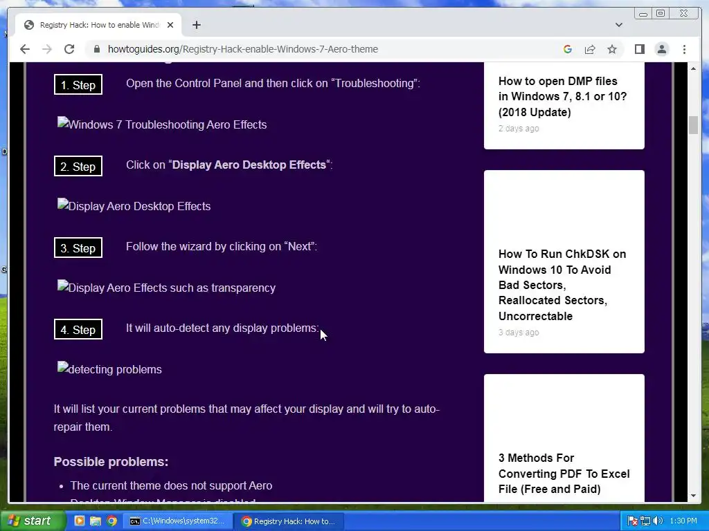Image resolution: width=709 pixels, height=531 pixels.
Task: Click broken image Windows 7 Troubleshooting Aero Effects
Action: (x=162, y=124)
